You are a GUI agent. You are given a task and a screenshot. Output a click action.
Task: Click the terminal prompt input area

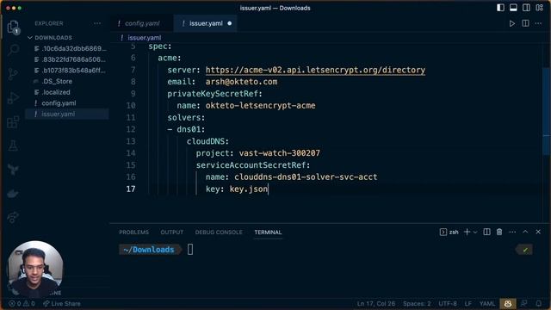[x=190, y=250]
